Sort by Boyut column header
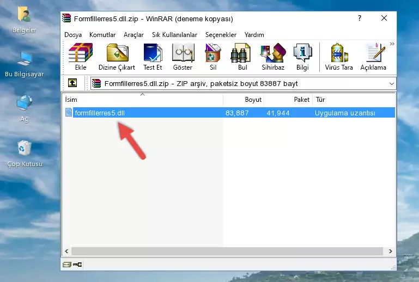 tap(244, 100)
